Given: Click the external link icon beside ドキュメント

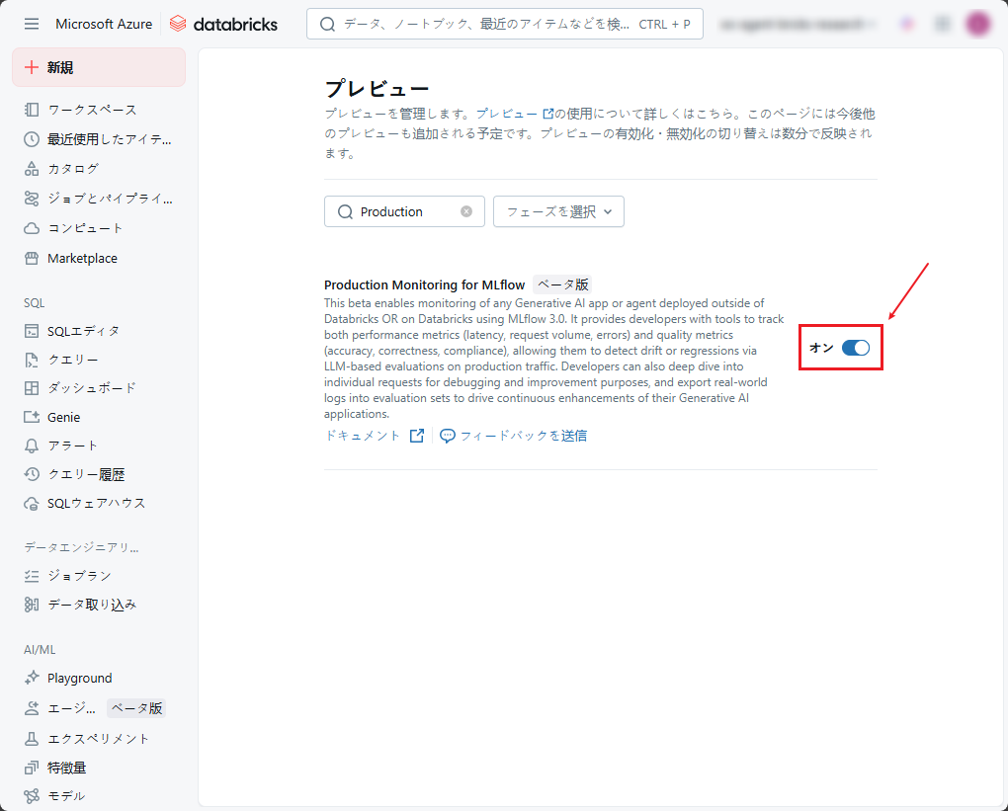Looking at the screenshot, I should pos(417,436).
